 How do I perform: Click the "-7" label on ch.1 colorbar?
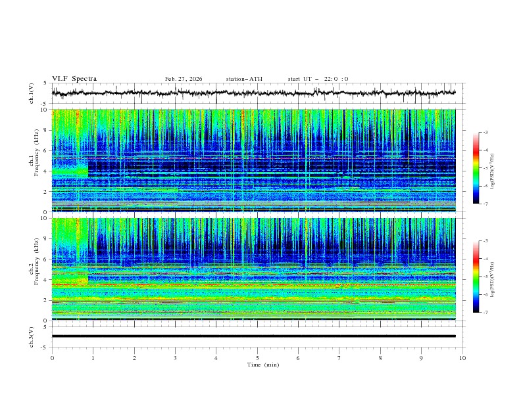[x=485, y=204]
